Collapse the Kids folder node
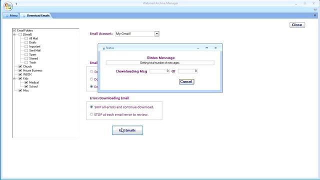 14,78
